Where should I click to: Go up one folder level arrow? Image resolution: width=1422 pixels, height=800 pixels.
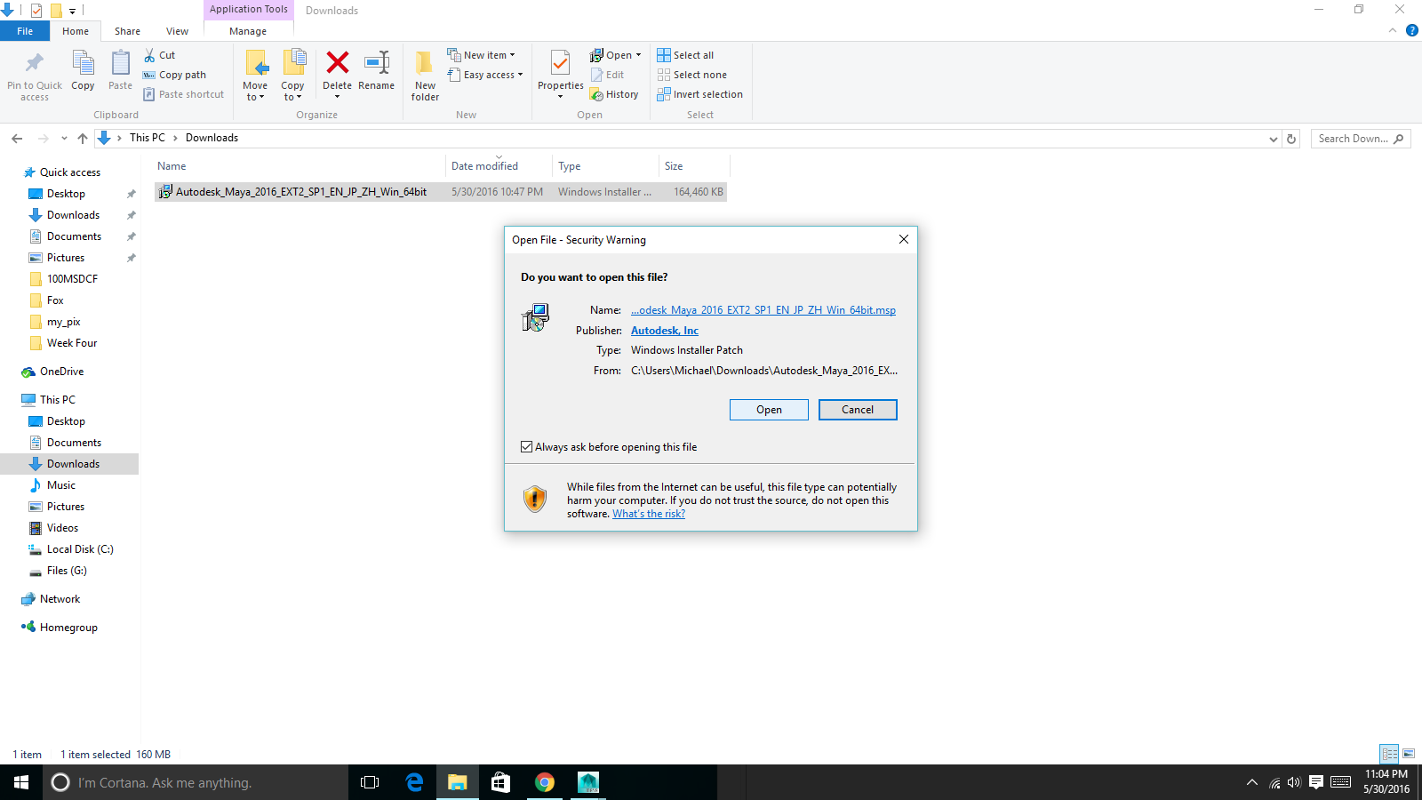point(83,138)
